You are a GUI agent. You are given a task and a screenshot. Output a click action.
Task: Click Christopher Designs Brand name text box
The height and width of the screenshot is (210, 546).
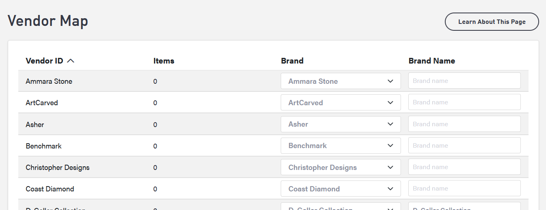coord(464,167)
